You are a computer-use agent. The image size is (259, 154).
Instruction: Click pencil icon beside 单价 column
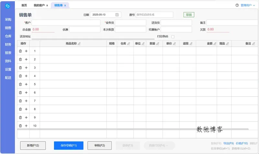174,44
